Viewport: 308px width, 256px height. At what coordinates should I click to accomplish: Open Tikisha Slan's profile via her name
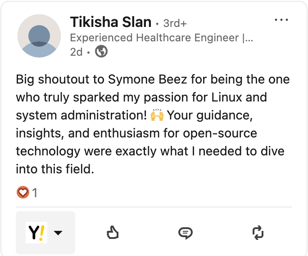click(x=111, y=22)
